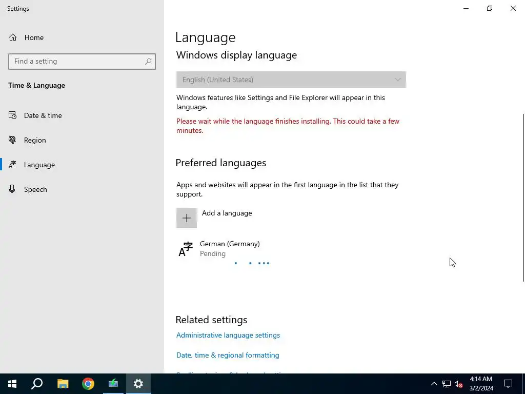Click the Language sidebar icon

[12, 165]
